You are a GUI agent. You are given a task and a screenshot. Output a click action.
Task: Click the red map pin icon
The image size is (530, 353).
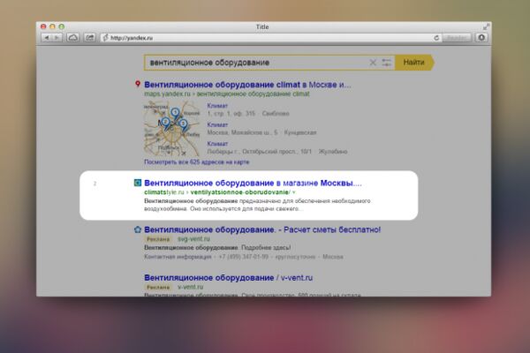[138, 84]
